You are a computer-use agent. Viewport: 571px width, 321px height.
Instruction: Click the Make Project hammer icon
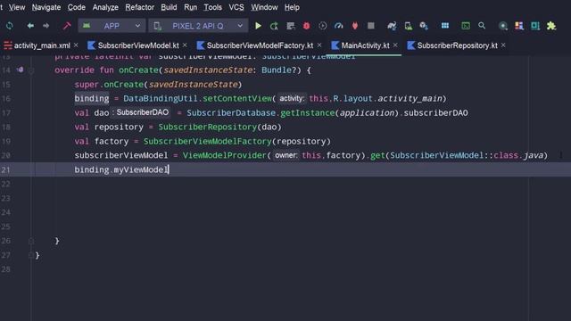(67, 26)
